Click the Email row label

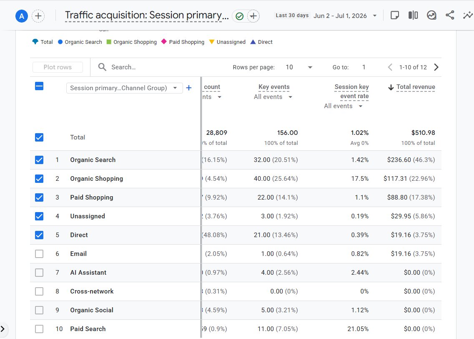(78, 254)
